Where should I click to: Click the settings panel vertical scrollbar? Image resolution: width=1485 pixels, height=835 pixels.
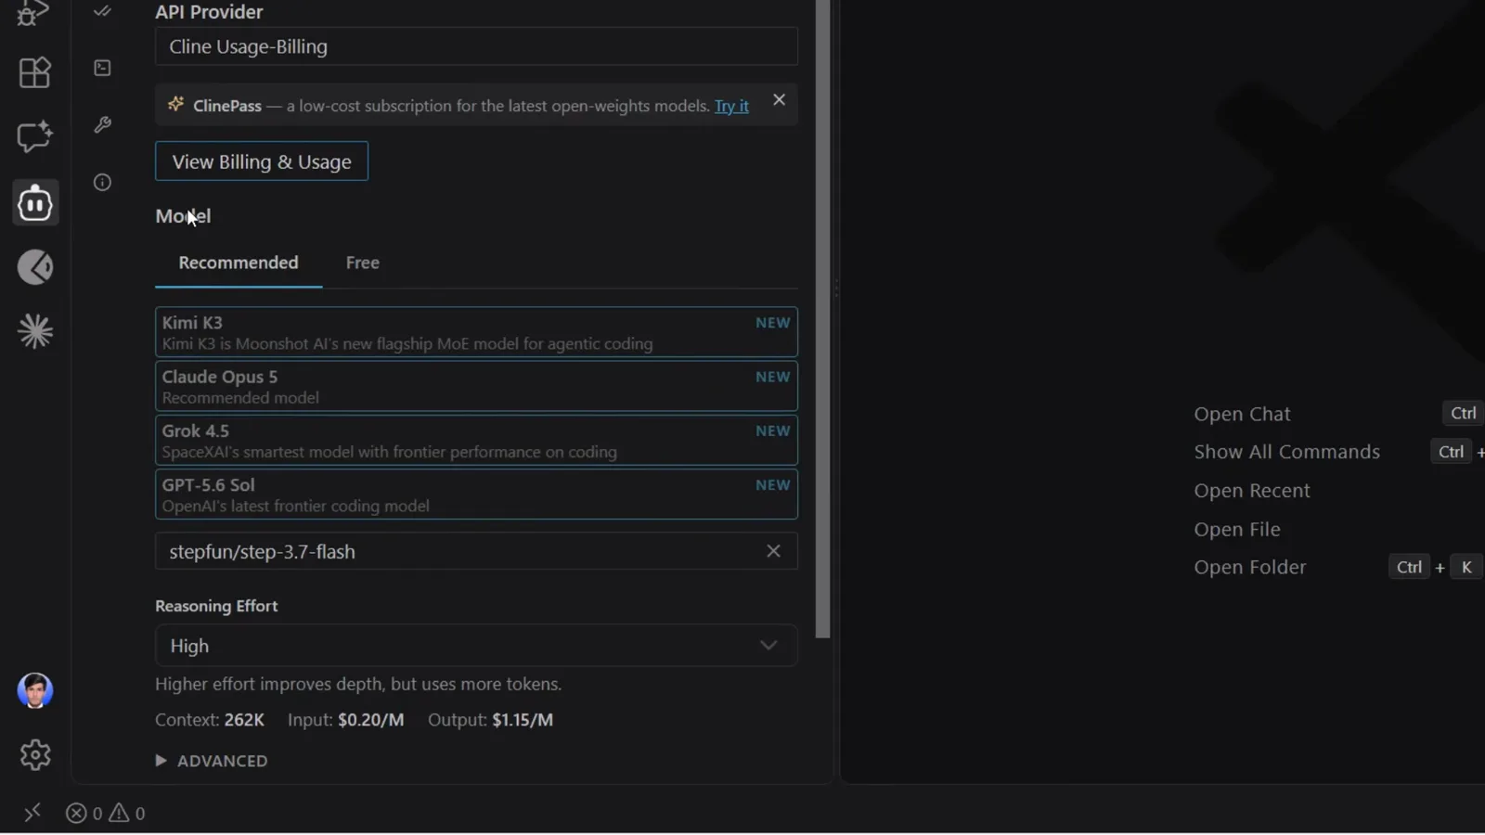(x=822, y=319)
